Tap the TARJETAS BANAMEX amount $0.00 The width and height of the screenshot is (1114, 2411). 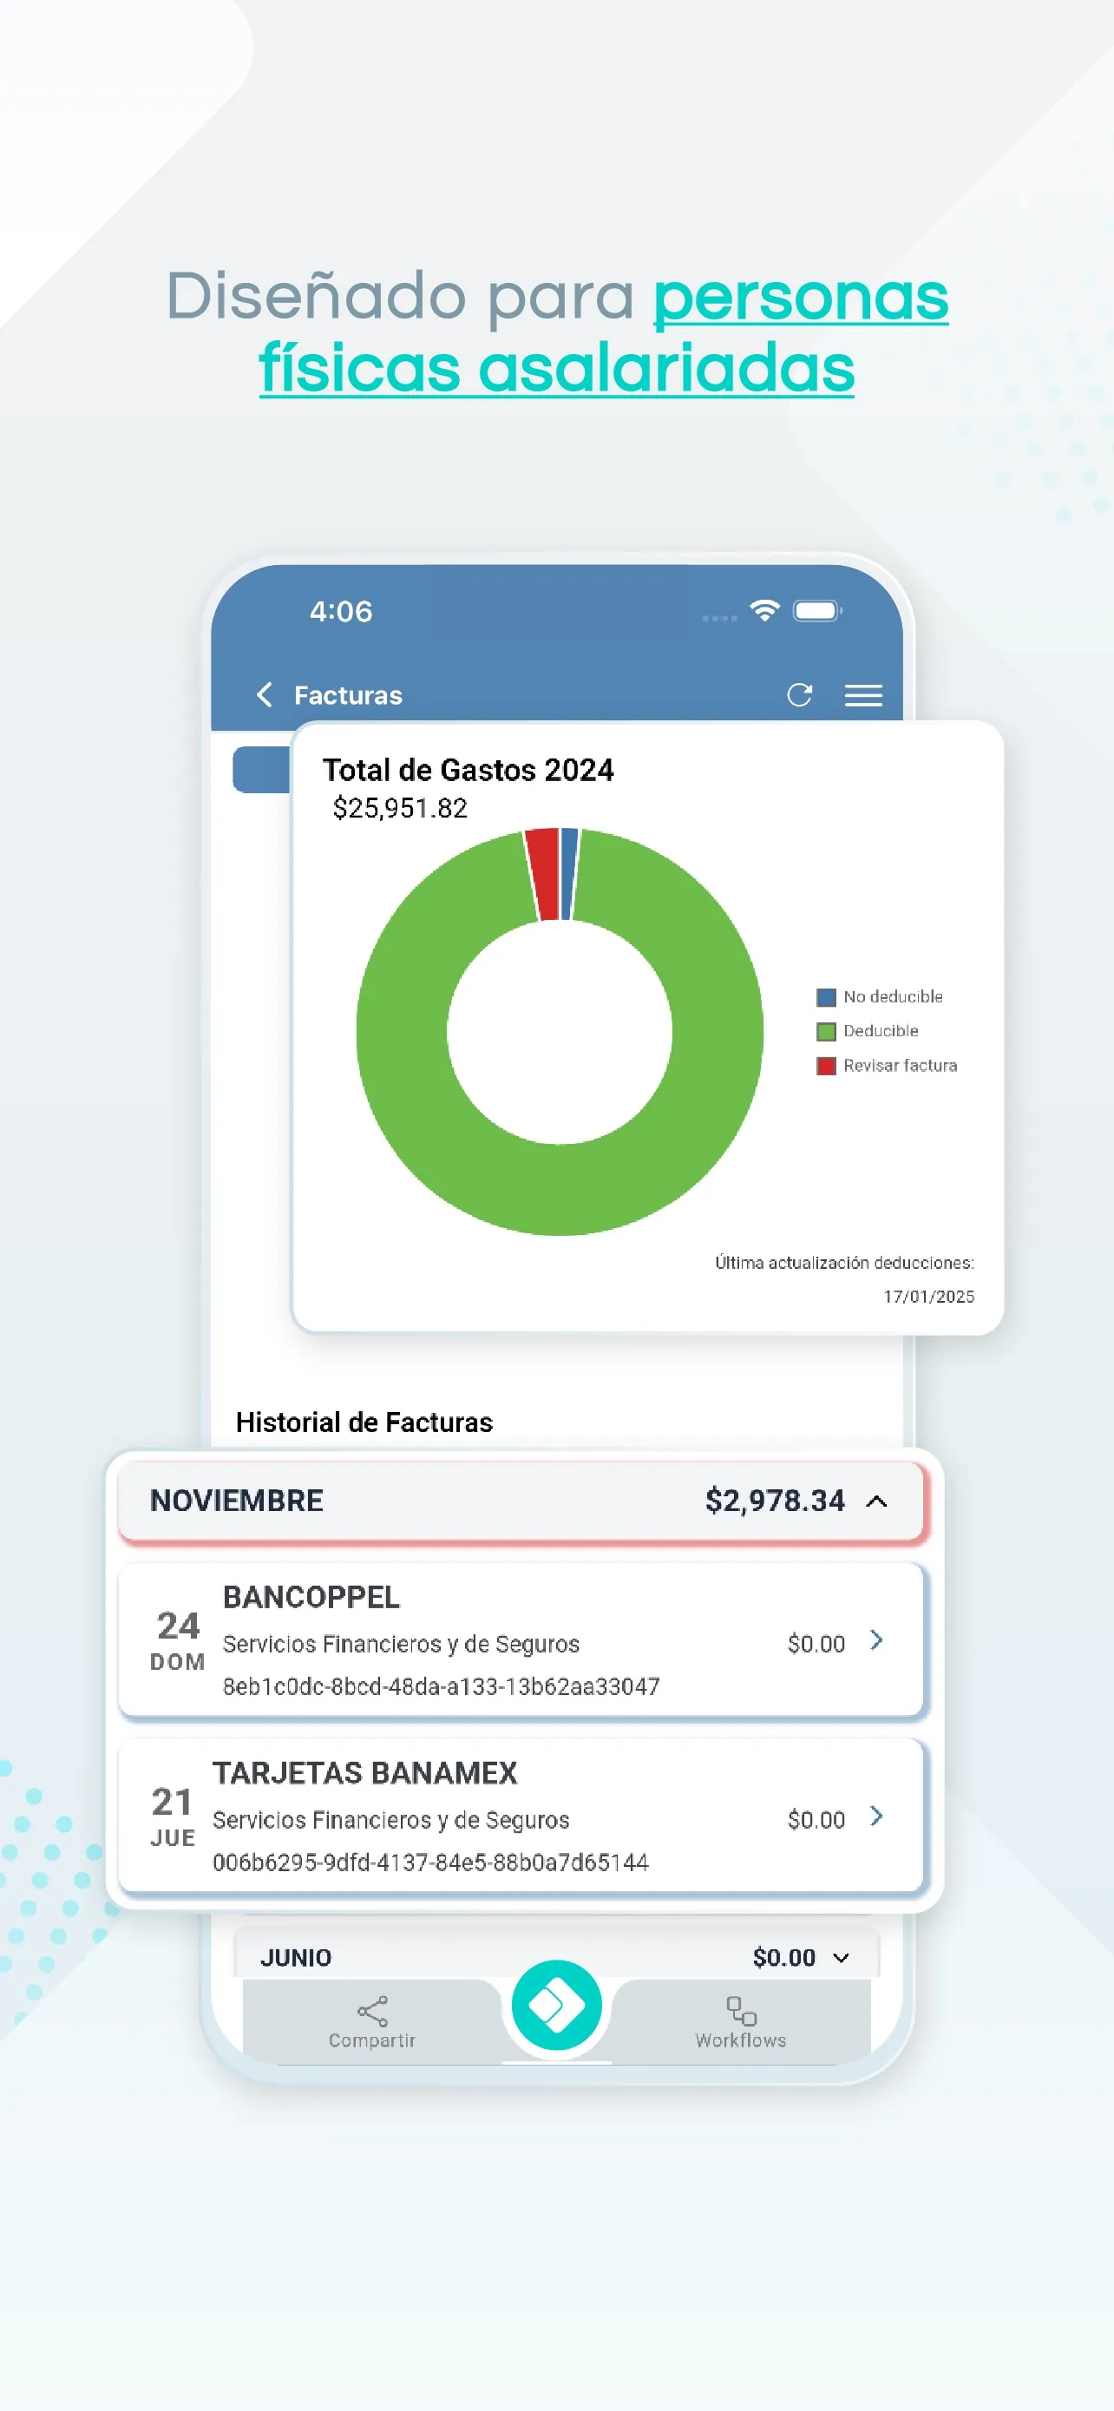tap(816, 1819)
